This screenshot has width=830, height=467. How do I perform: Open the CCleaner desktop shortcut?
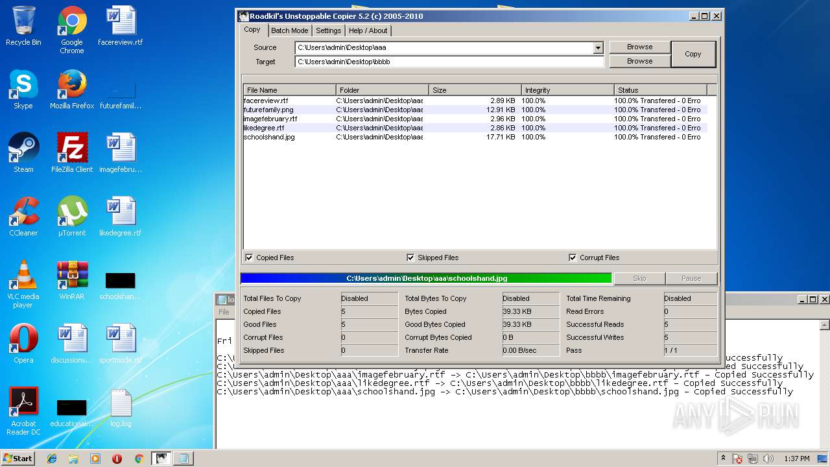pos(23,217)
